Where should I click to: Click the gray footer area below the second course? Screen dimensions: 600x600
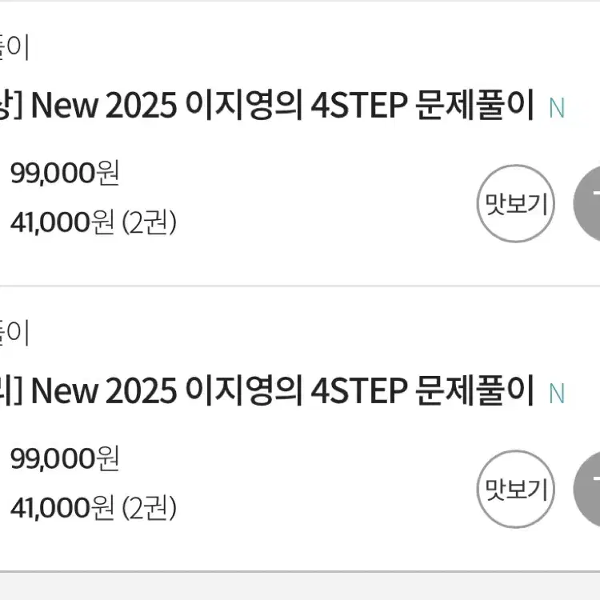coord(300,586)
